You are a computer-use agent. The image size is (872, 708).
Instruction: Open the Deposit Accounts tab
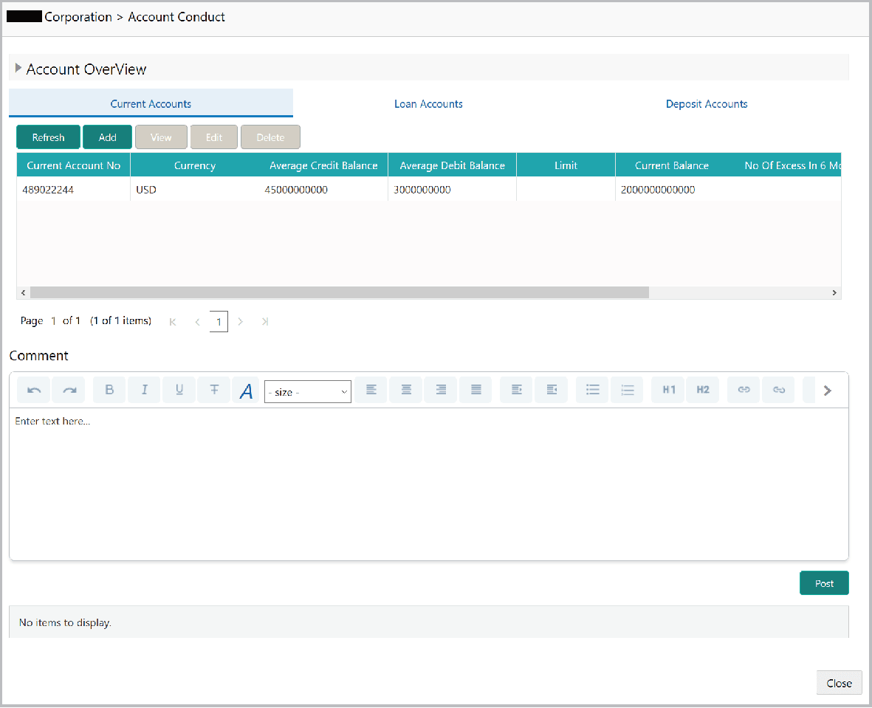click(x=707, y=103)
